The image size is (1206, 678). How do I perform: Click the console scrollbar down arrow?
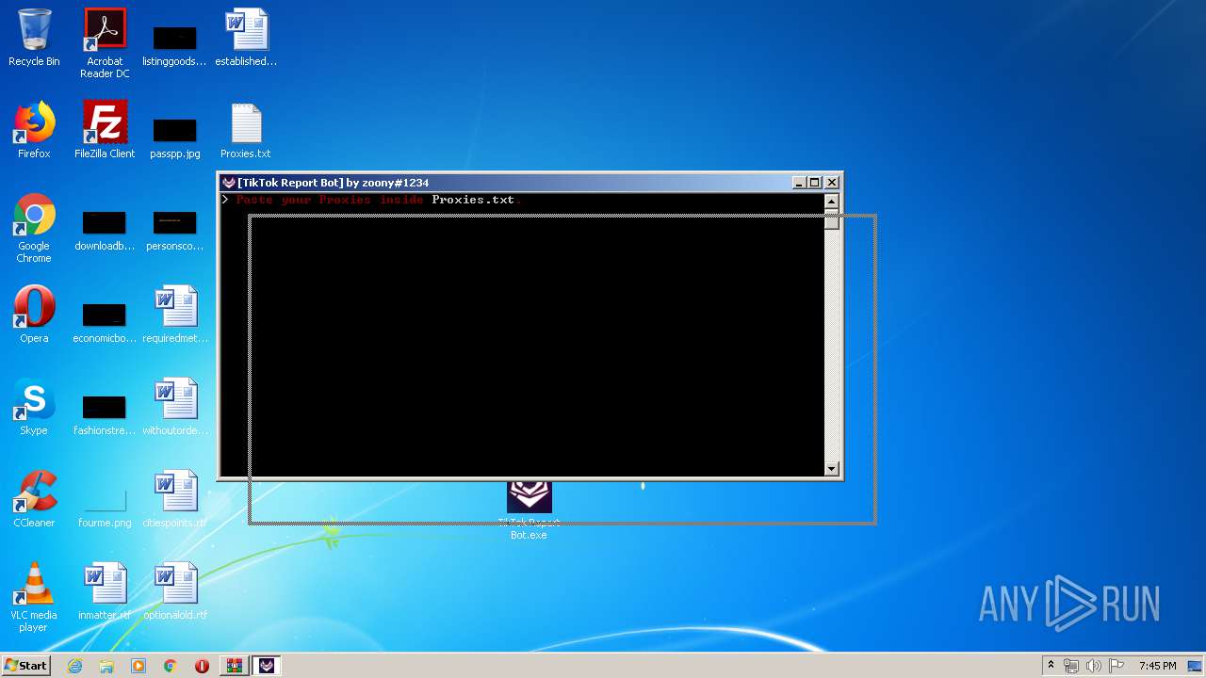pyautogui.click(x=831, y=468)
